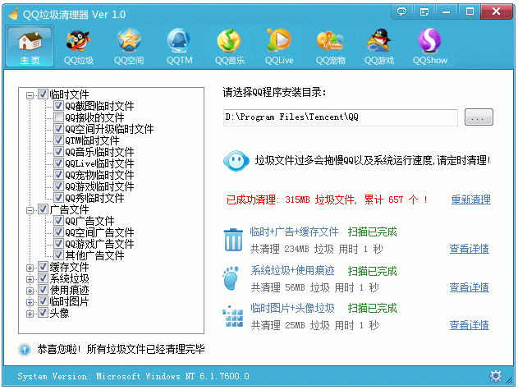Screen dimensions: 518x390
Task: Uncheck QQ广告文件 checkbox
Action: tap(58, 220)
